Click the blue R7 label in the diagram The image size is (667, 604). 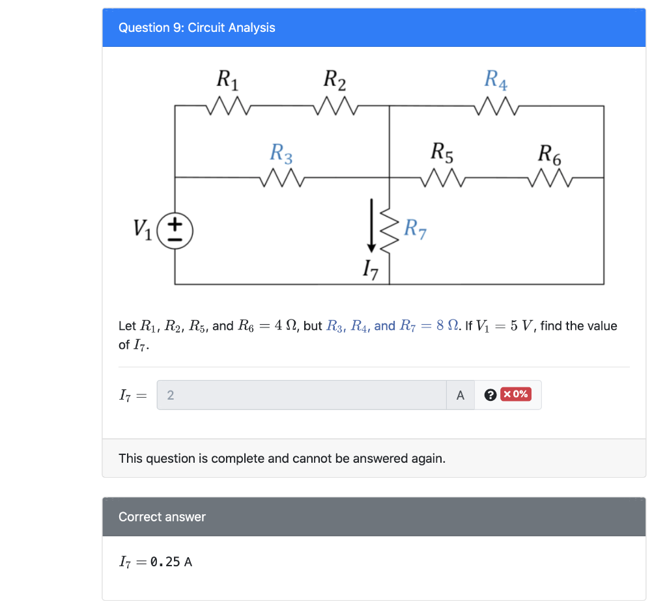click(x=414, y=228)
